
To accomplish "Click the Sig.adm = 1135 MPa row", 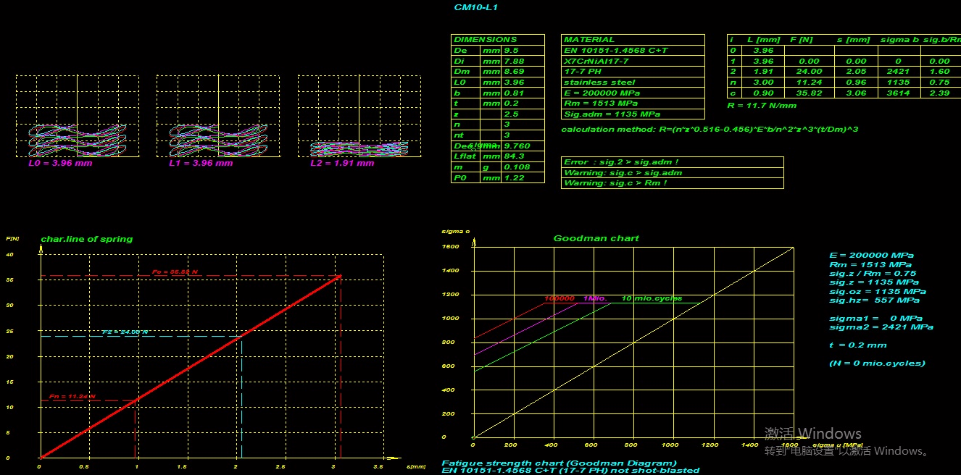I will point(612,114).
